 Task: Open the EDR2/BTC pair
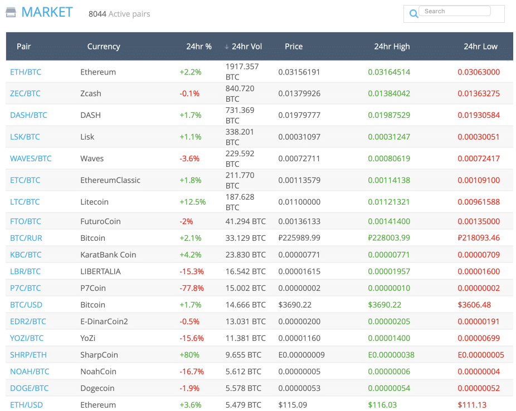[x=28, y=321]
